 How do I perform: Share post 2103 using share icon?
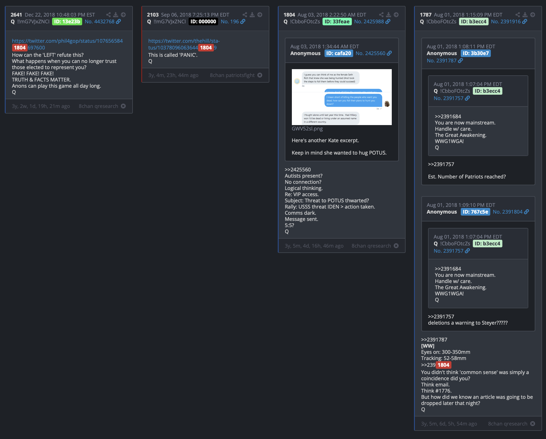tap(245, 15)
